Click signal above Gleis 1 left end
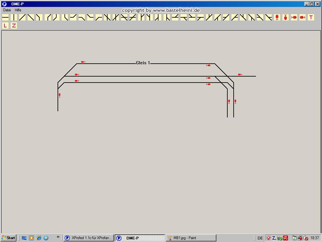Screen dimensions: 322x242 pyautogui.click(x=83, y=62)
